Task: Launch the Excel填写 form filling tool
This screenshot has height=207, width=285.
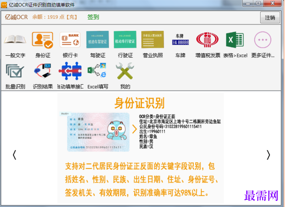Action: click(97, 70)
